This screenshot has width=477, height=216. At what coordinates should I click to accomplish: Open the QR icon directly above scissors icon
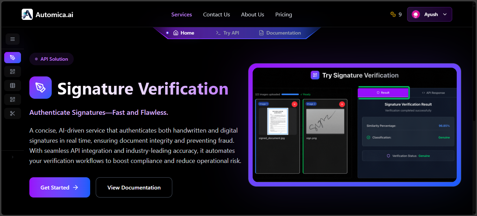[13, 99]
